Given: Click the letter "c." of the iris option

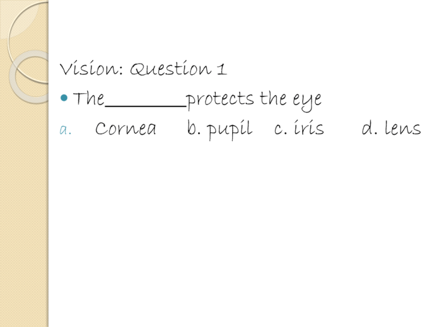Looking at the screenshot, I should click(281, 129).
